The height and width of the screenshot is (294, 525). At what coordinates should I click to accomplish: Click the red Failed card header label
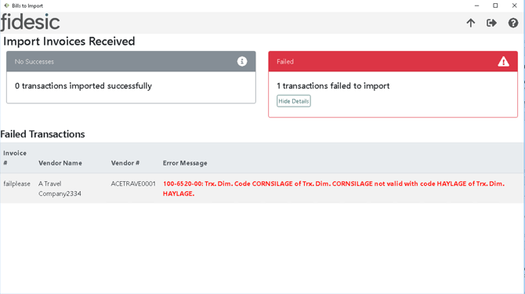285,62
